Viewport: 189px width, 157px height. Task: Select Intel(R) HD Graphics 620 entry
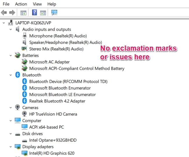[x=52, y=153]
